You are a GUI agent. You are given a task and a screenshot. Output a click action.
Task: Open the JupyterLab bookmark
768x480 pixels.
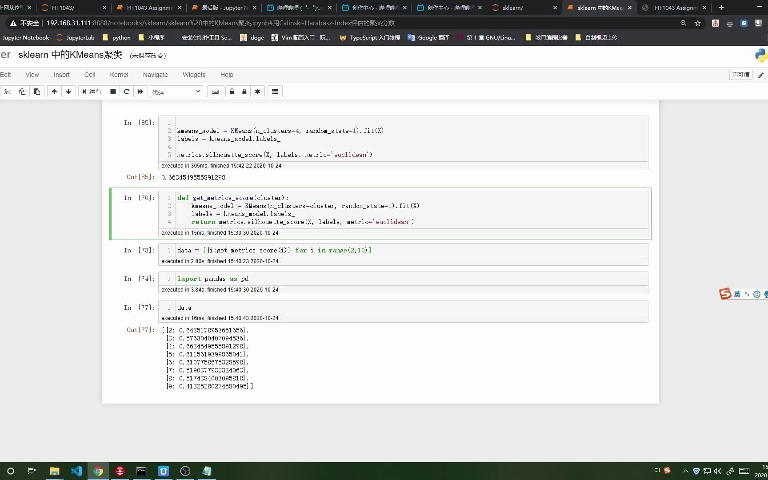(76, 37)
